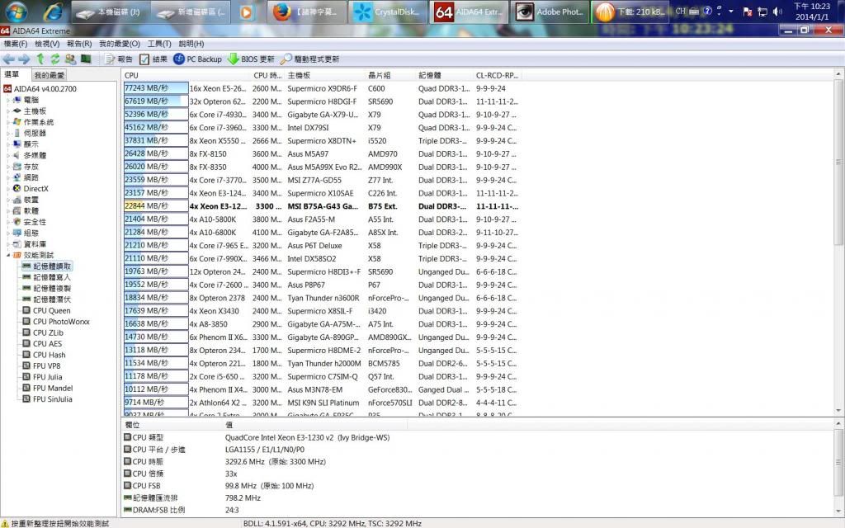Image resolution: width=845 pixels, height=528 pixels.
Task: Collapse the 效能測試 tree node
Action: 8,256
